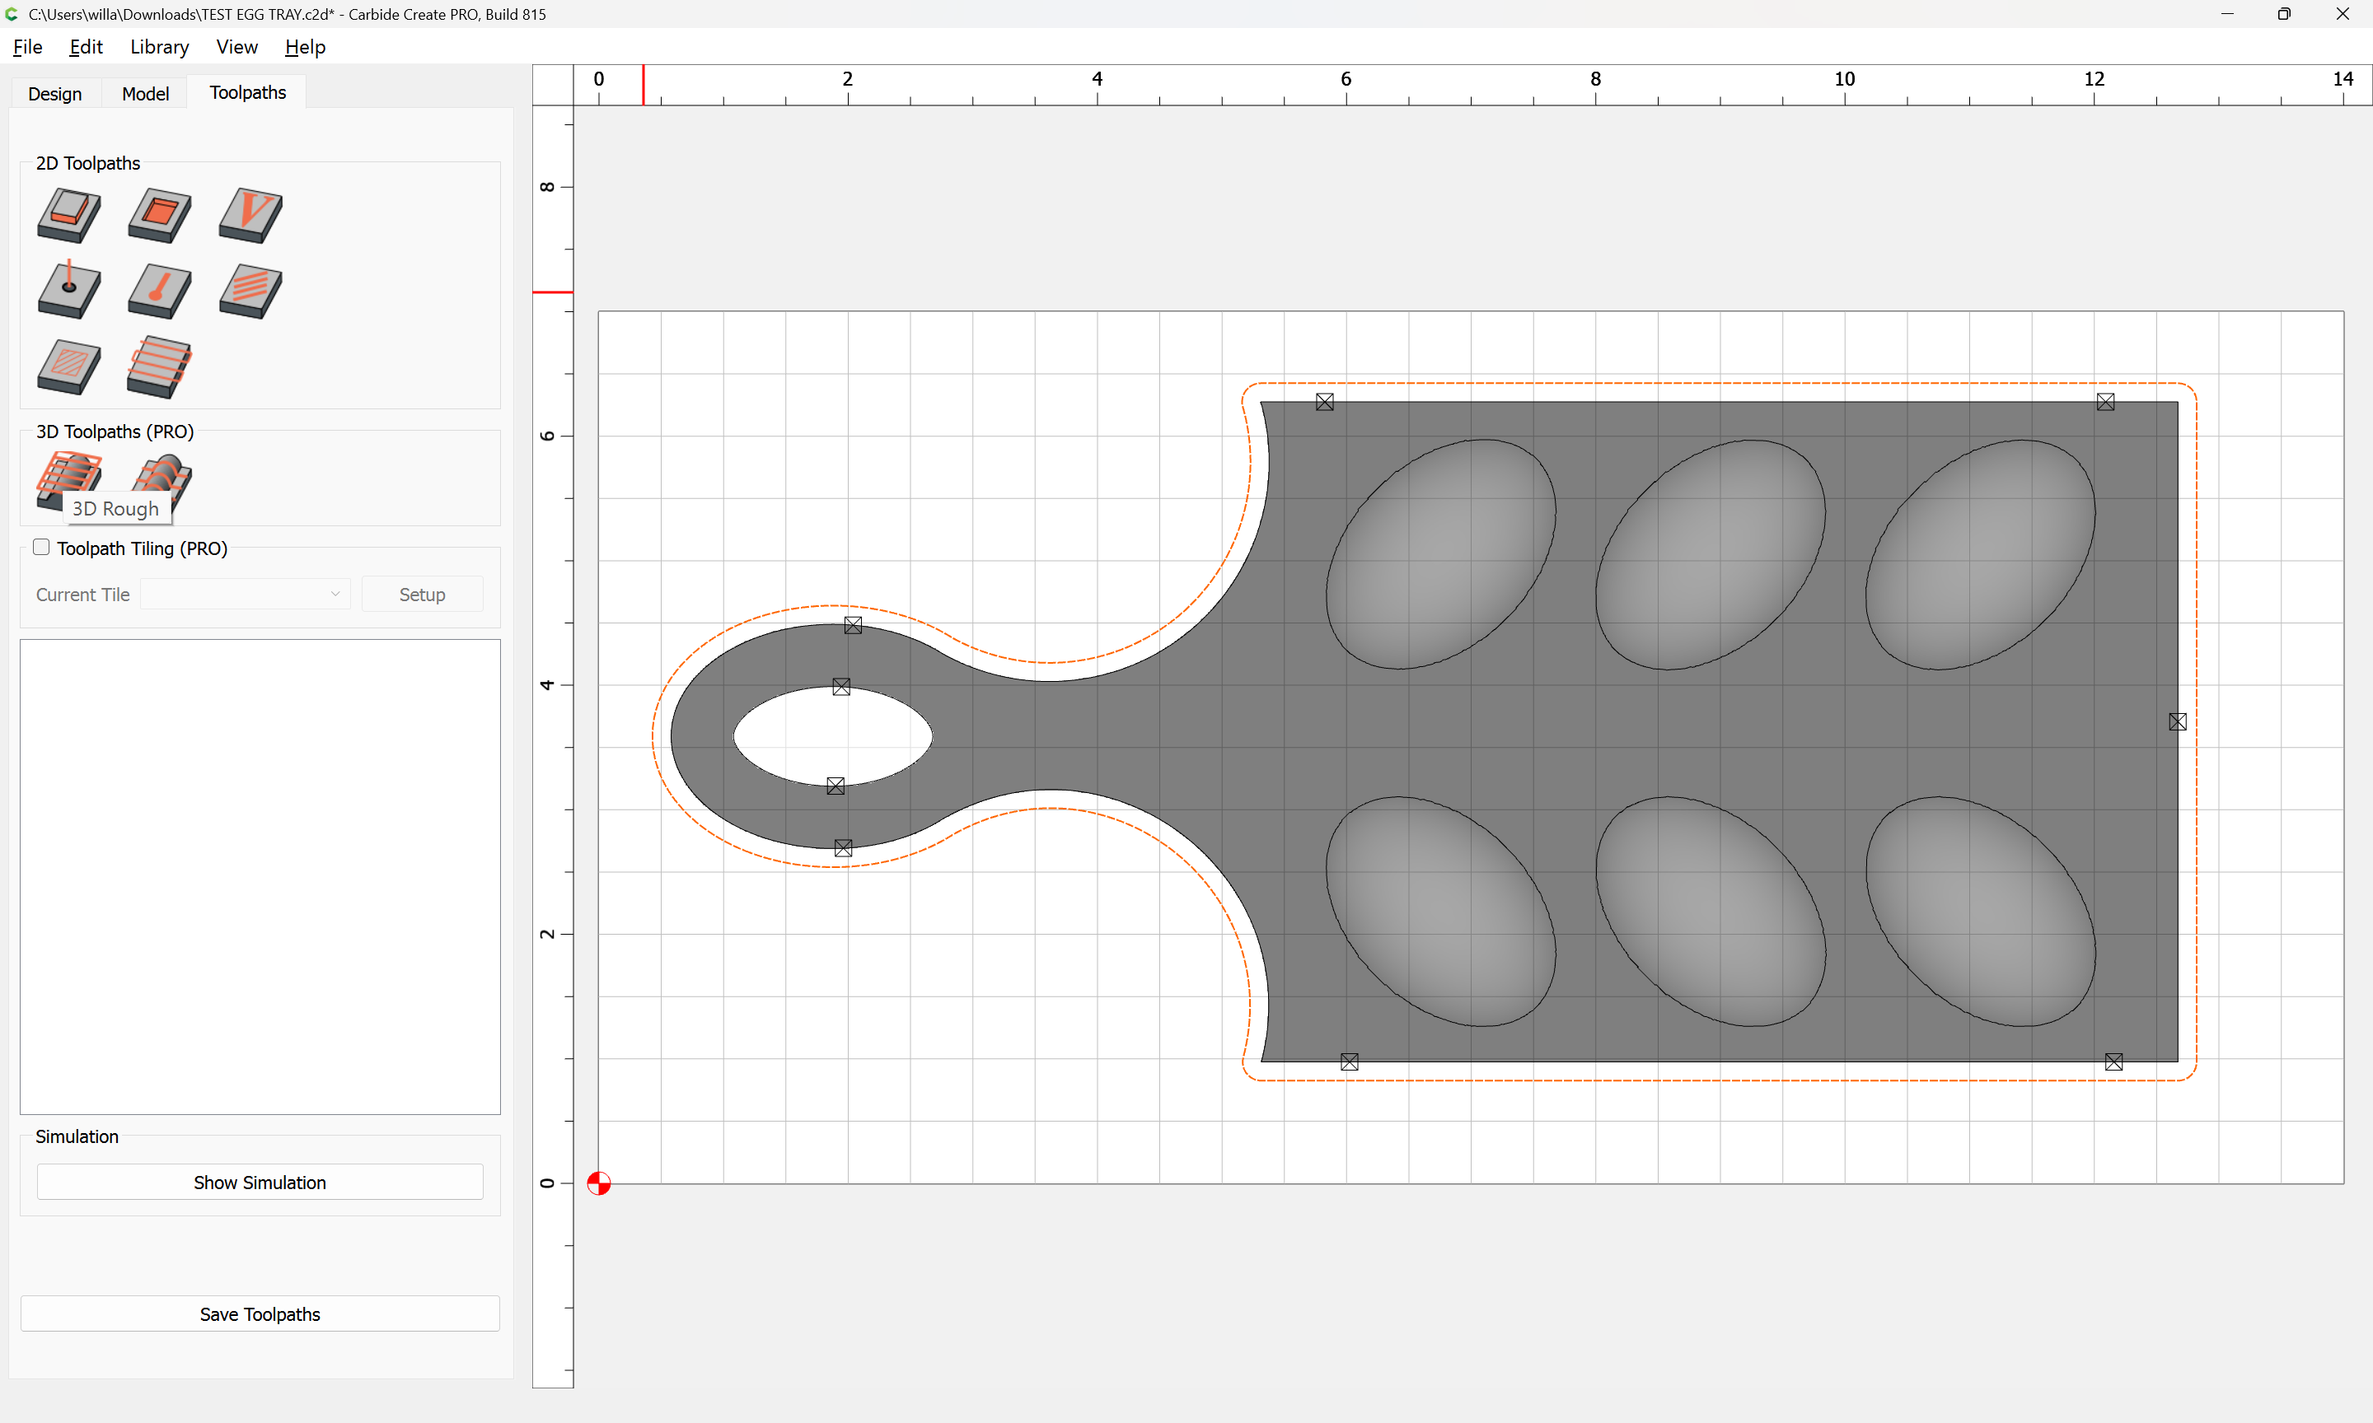The height and width of the screenshot is (1423, 2373).
Task: Open the Library menu
Action: pyautogui.click(x=159, y=47)
